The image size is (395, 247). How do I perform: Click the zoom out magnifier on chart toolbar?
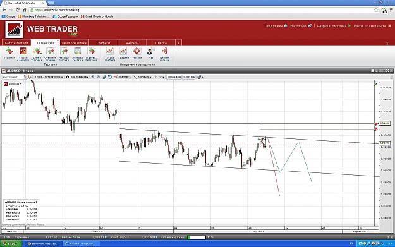click(x=99, y=77)
